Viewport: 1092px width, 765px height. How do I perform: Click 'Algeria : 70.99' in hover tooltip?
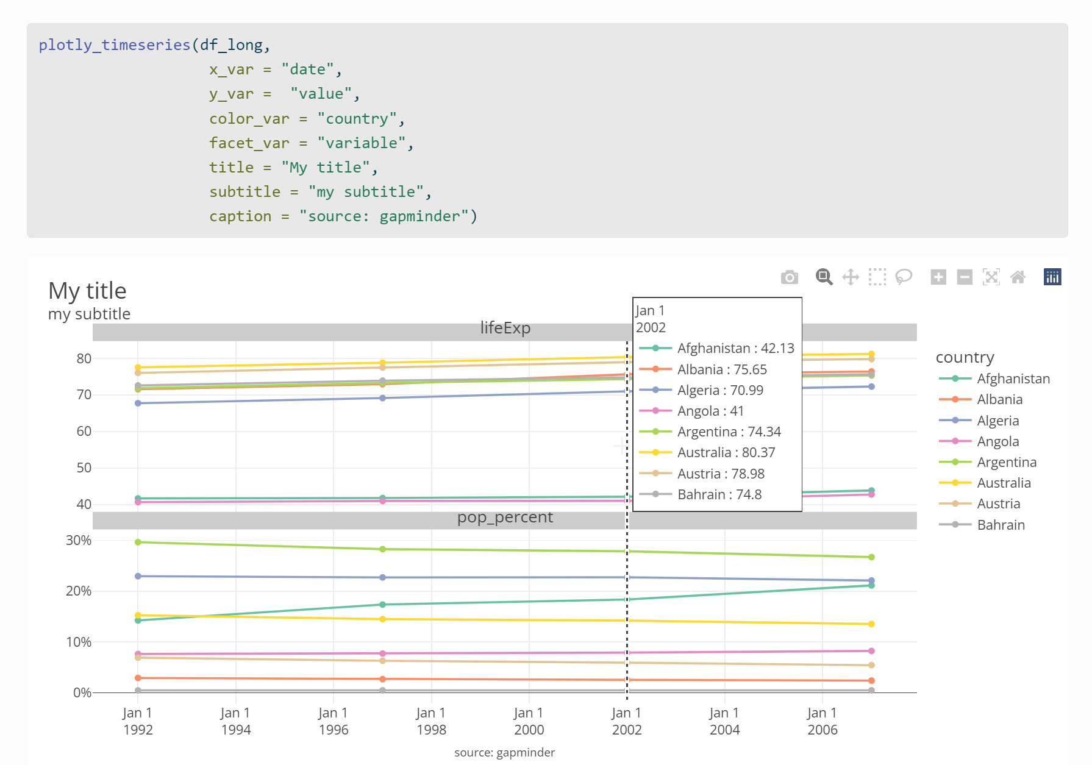[720, 390]
